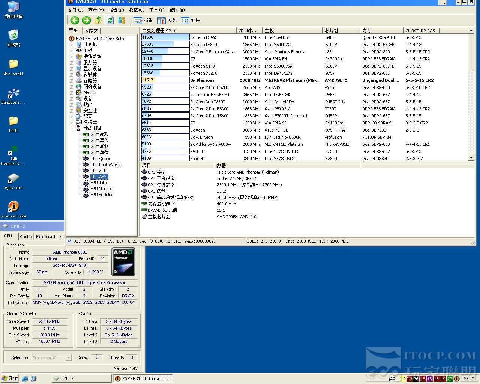Open the 帮助(H) menu
Viewport: 480px width, 384px height.
pyautogui.click(x=177, y=10)
